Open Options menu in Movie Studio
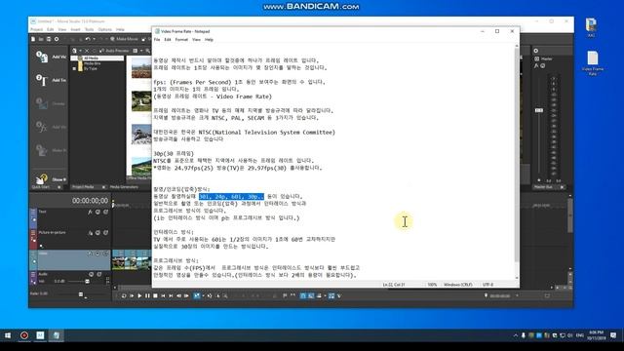The height and width of the screenshot is (351, 624). pos(104,29)
